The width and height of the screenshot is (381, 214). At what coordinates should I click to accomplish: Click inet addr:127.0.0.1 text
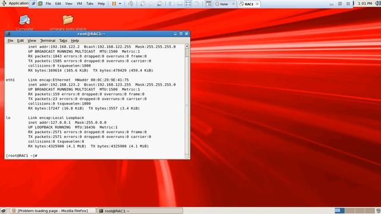point(49,122)
